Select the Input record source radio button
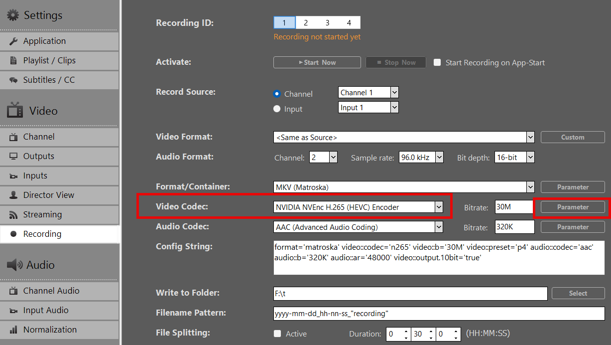 [x=277, y=109]
